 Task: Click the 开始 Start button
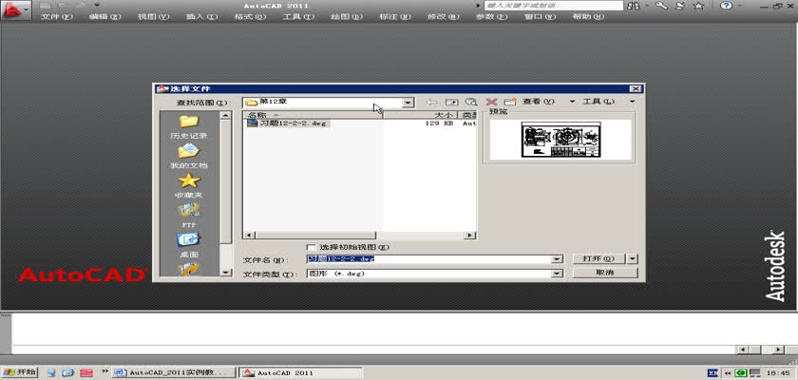click(19, 372)
